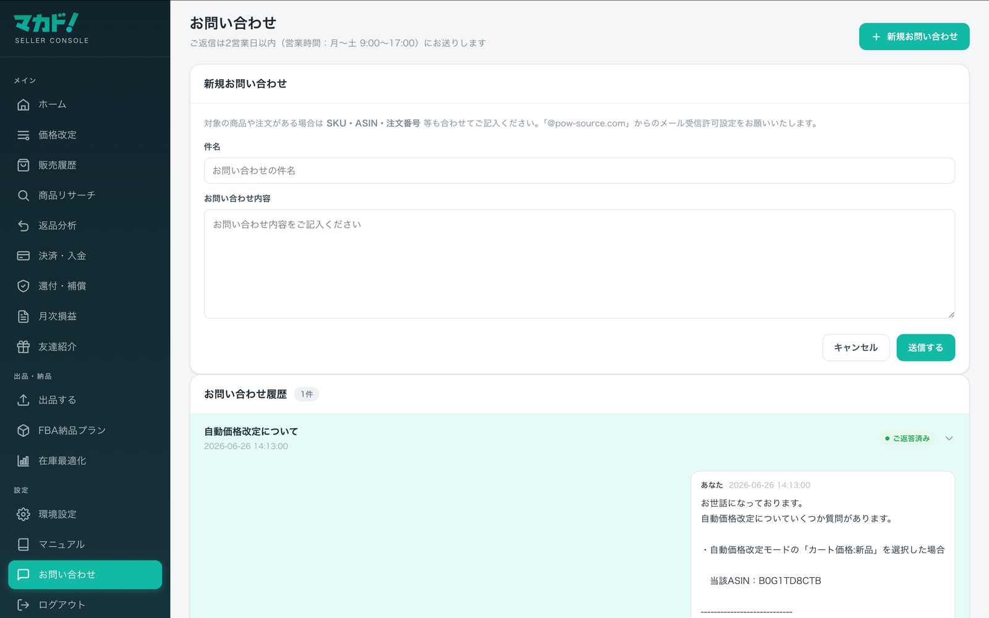Open 販売履歴 menu item
Image resolution: width=989 pixels, height=618 pixels.
point(85,165)
